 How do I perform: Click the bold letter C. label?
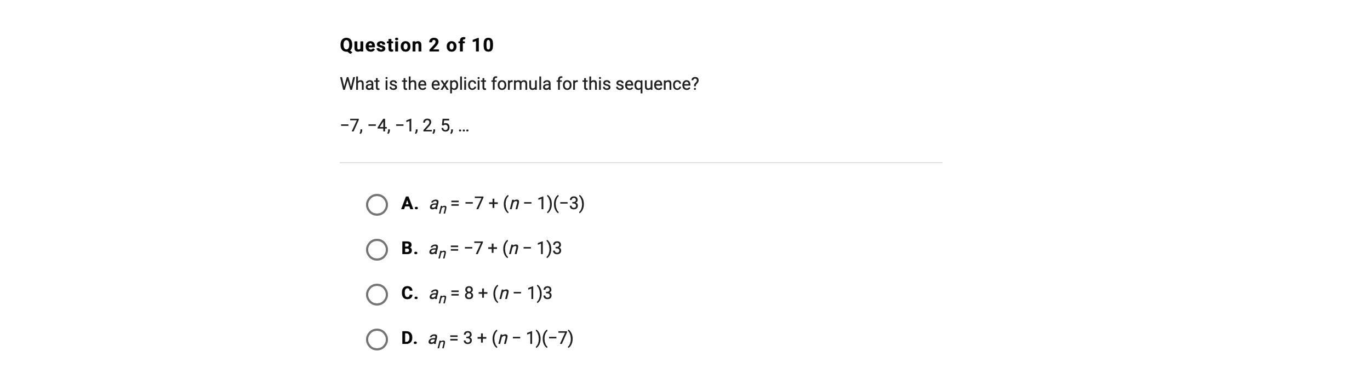click(409, 294)
